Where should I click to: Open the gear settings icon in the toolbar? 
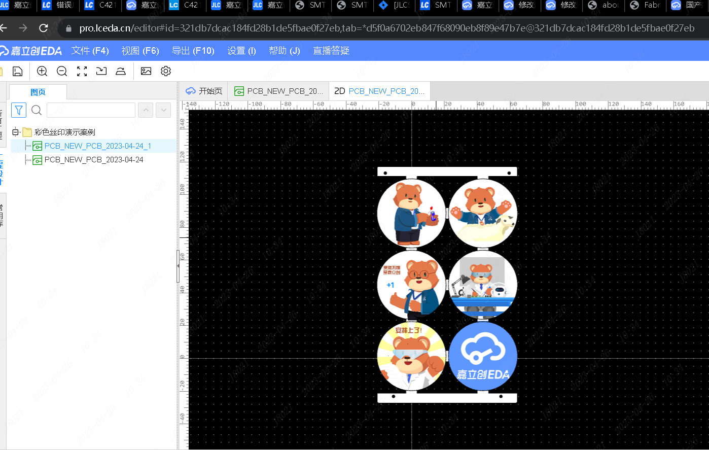pos(166,72)
